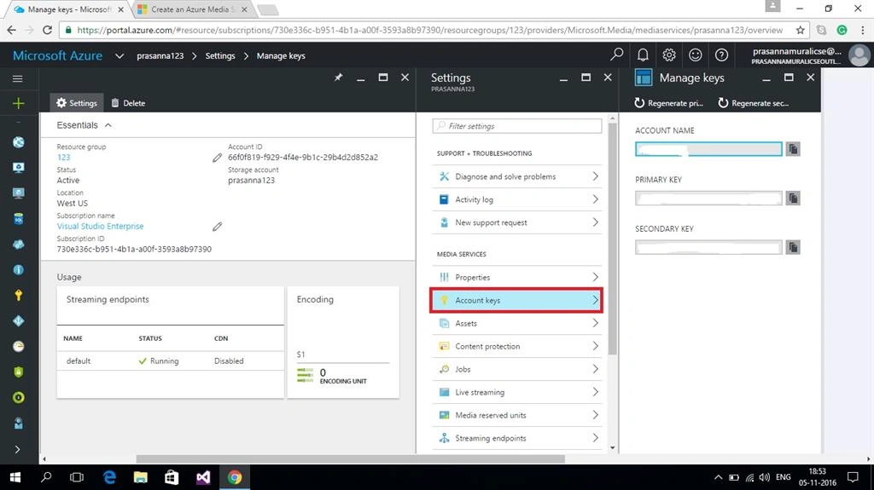This screenshot has height=490, width=874.
Task: Collapse the Essentials section
Action: pyautogui.click(x=108, y=125)
